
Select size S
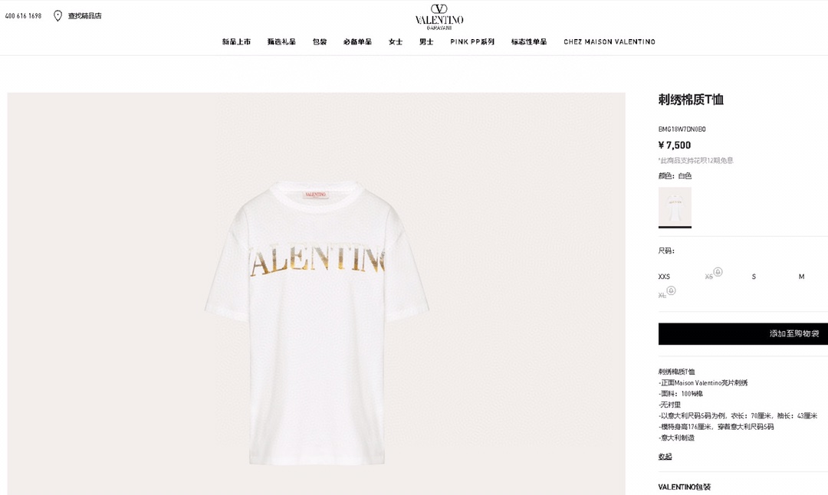pos(754,277)
